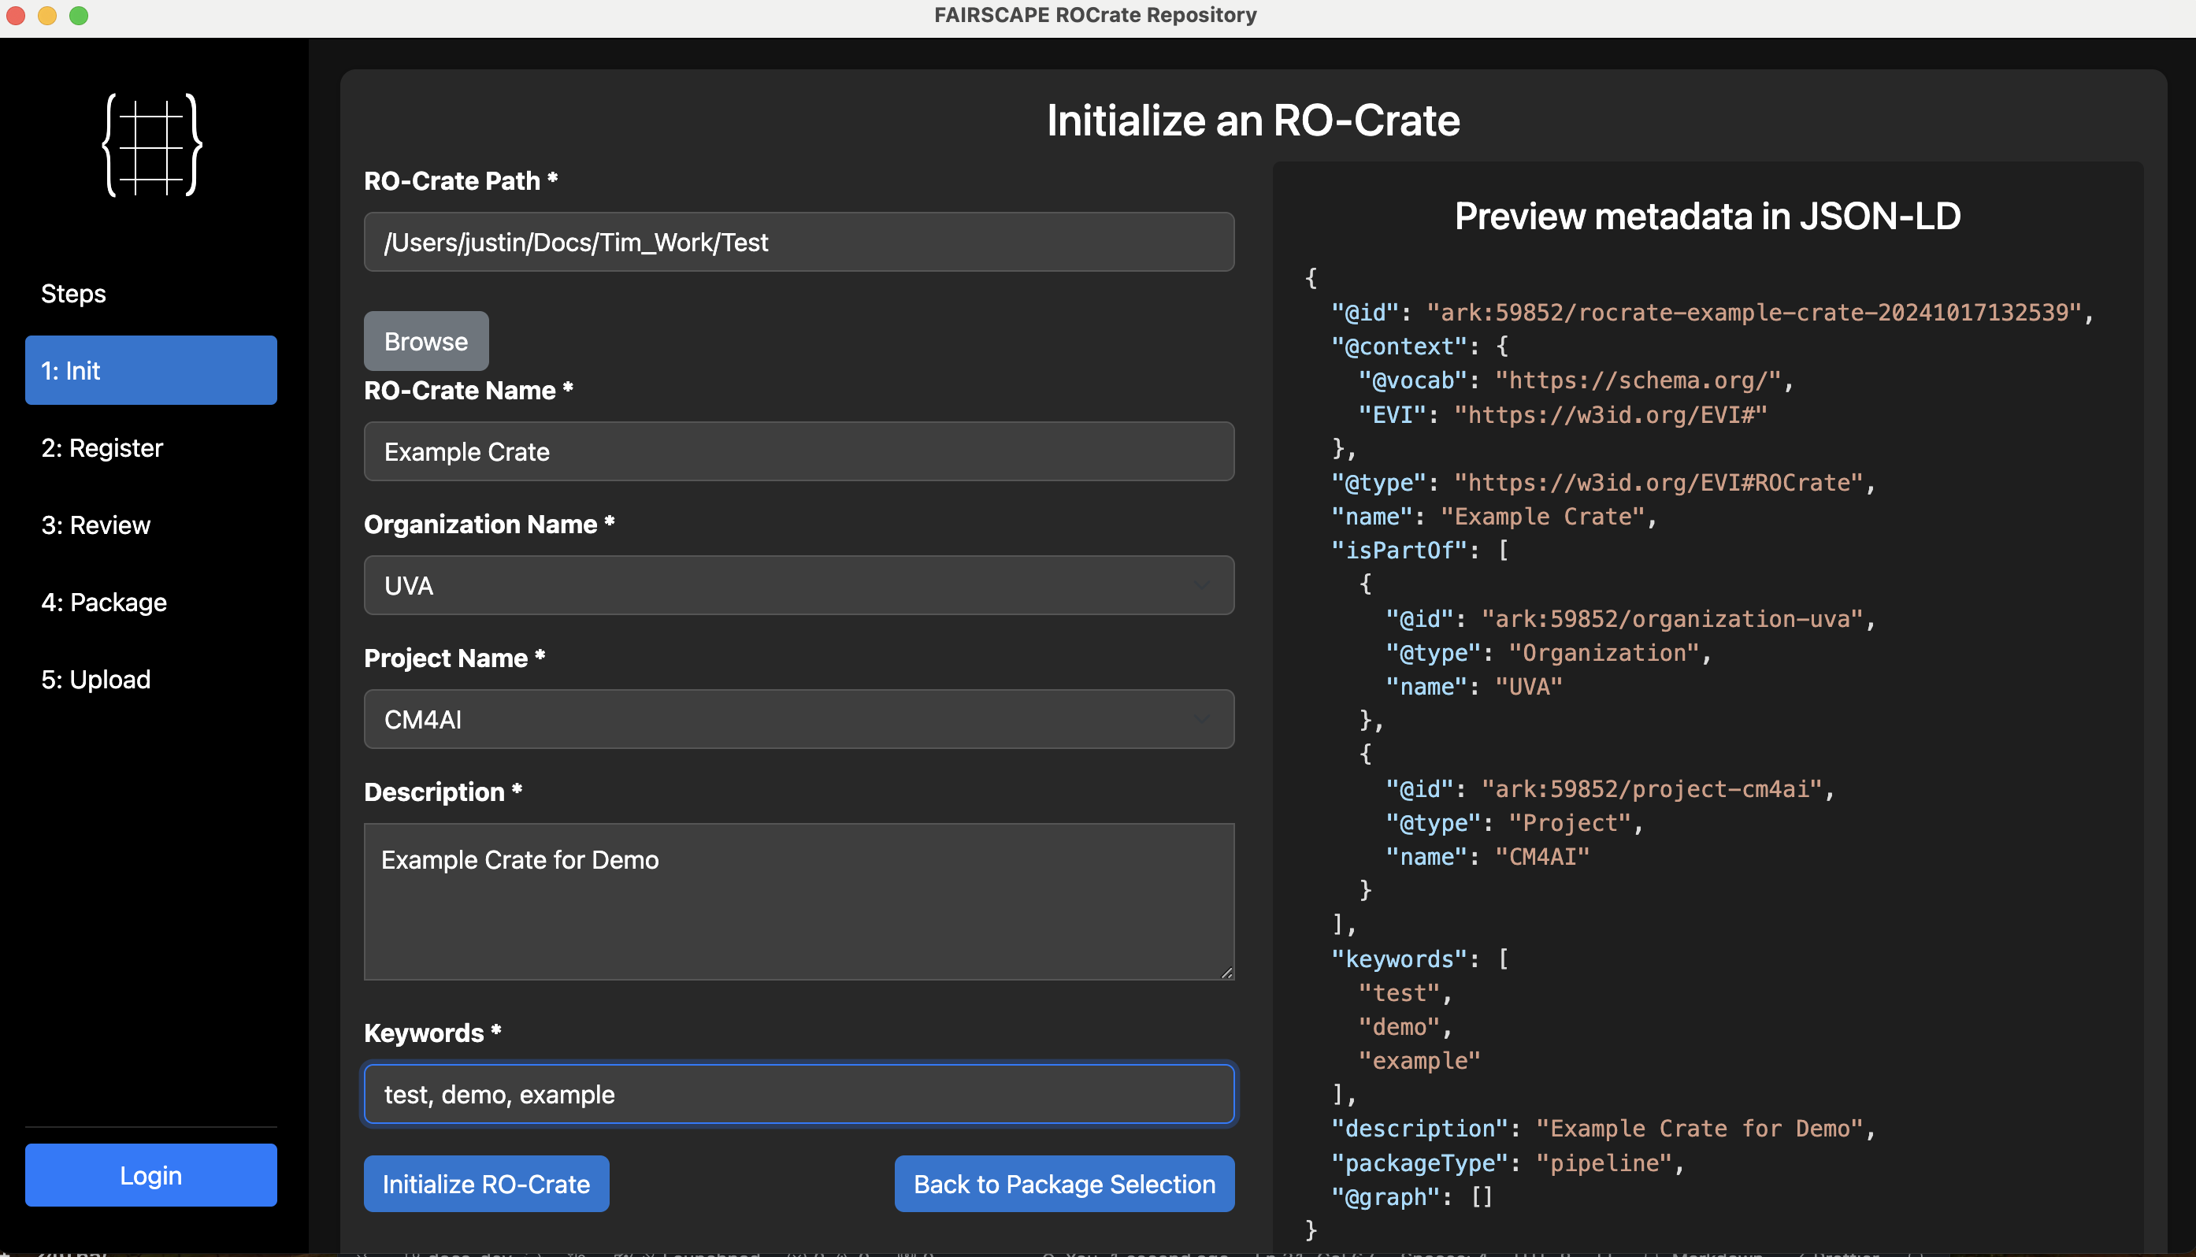
Task: Click the "https://w3id.org/EVI#" EVI value
Action: pos(1611,415)
